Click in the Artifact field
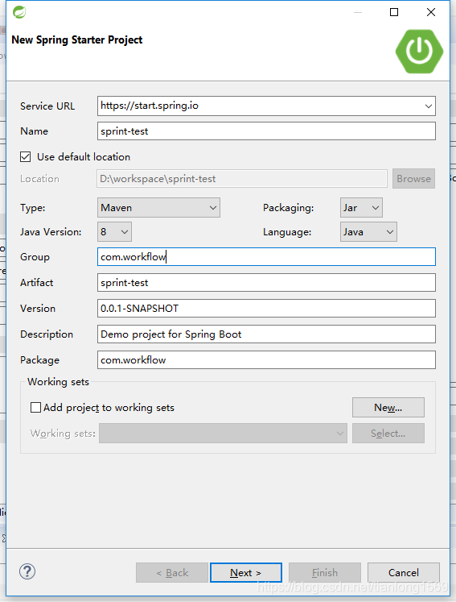The width and height of the screenshot is (456, 602). 266,283
